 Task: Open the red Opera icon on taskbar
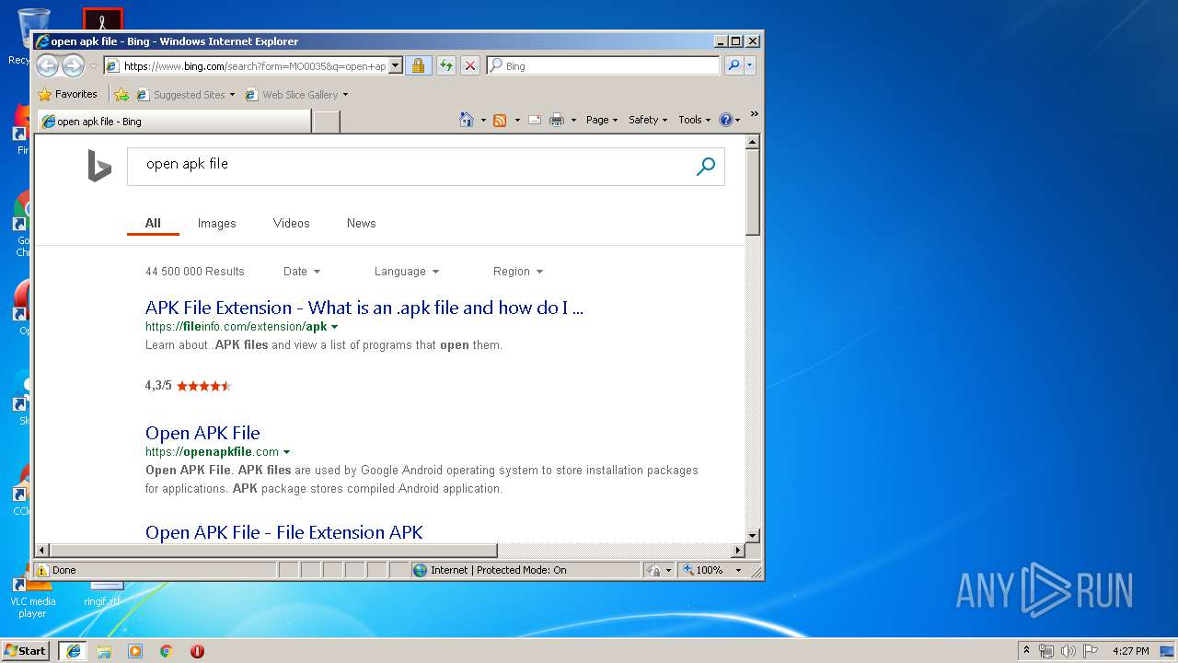click(x=197, y=651)
